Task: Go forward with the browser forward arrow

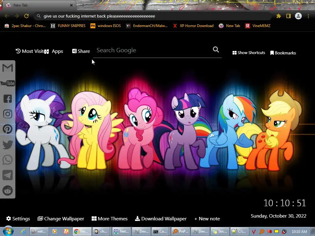Action: click(x=17, y=16)
